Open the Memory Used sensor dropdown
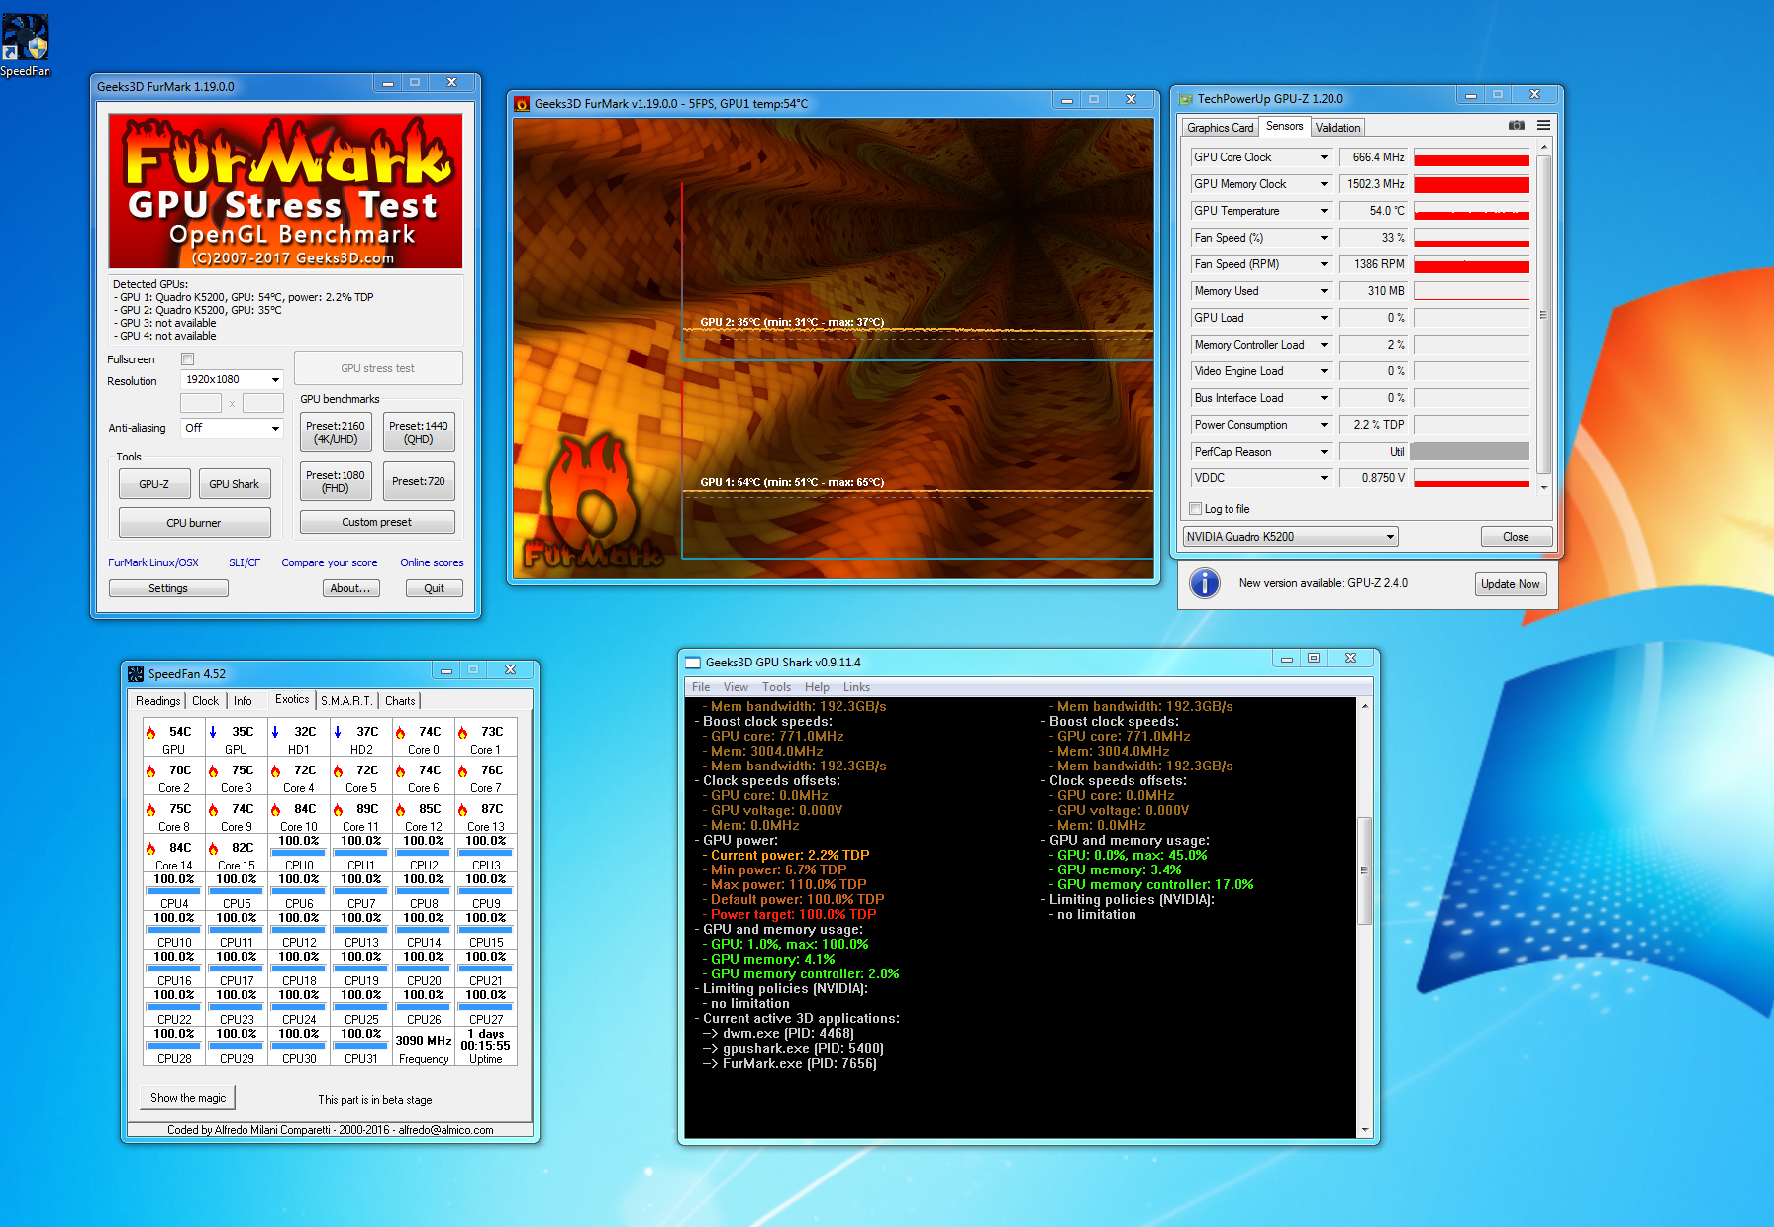Screen dimensions: 1774x1227 coord(1261,291)
